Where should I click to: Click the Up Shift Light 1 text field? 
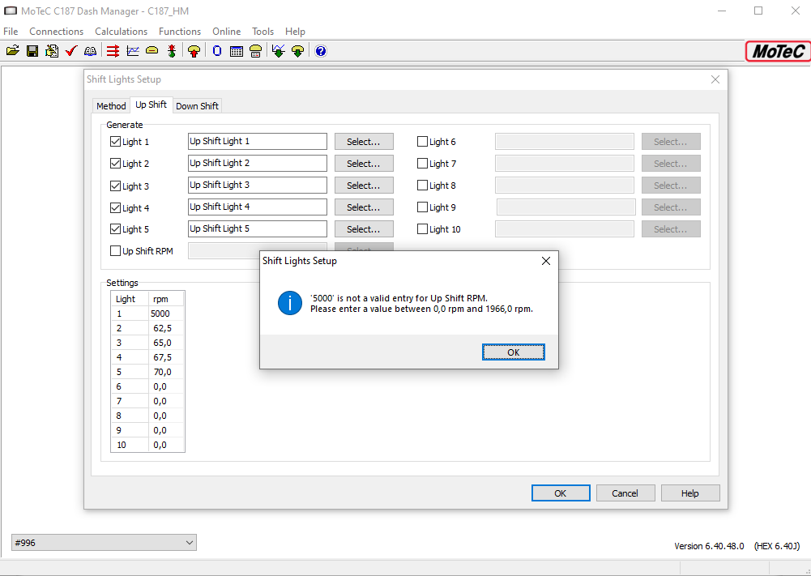pyautogui.click(x=258, y=141)
